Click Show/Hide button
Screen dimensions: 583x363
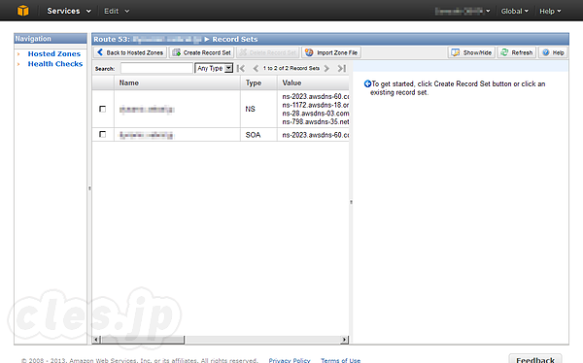[471, 52]
